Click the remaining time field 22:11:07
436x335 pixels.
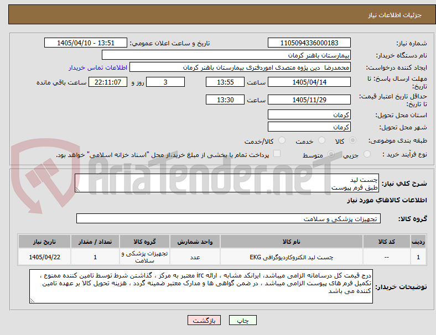coord(108,82)
